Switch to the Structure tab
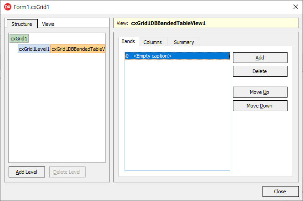 (22, 24)
